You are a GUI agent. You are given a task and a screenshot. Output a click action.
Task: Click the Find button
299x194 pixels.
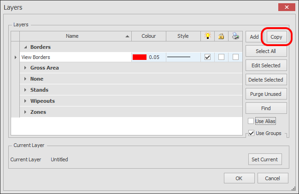(x=266, y=108)
